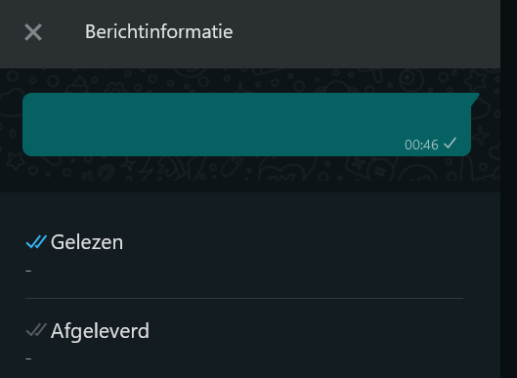Click the dark strip at the right edge
This screenshot has width=517, height=378.
point(508,189)
